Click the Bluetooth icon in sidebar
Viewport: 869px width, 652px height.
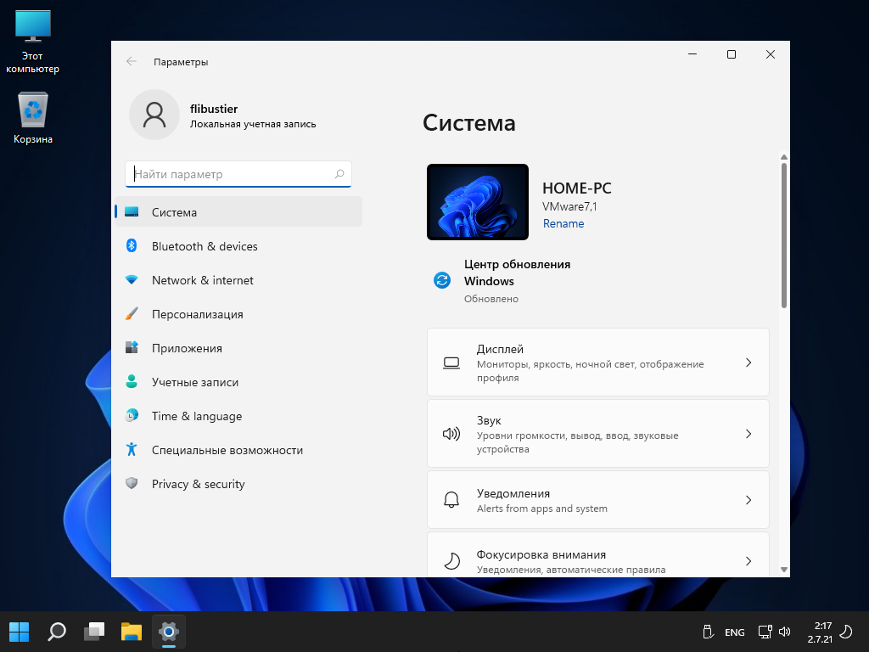132,246
